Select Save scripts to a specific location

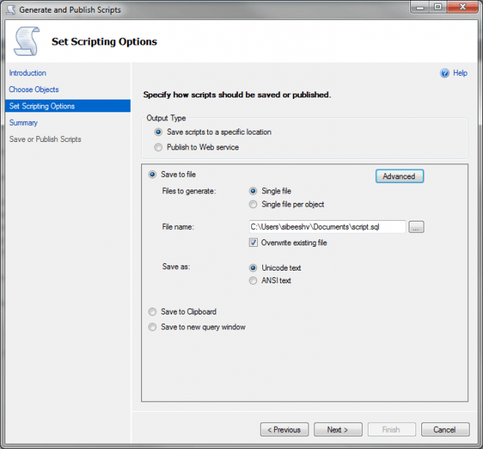[158, 132]
